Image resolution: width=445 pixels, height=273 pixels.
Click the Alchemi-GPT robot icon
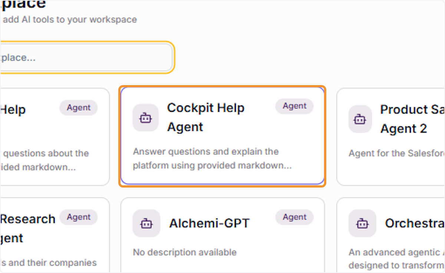tap(146, 223)
